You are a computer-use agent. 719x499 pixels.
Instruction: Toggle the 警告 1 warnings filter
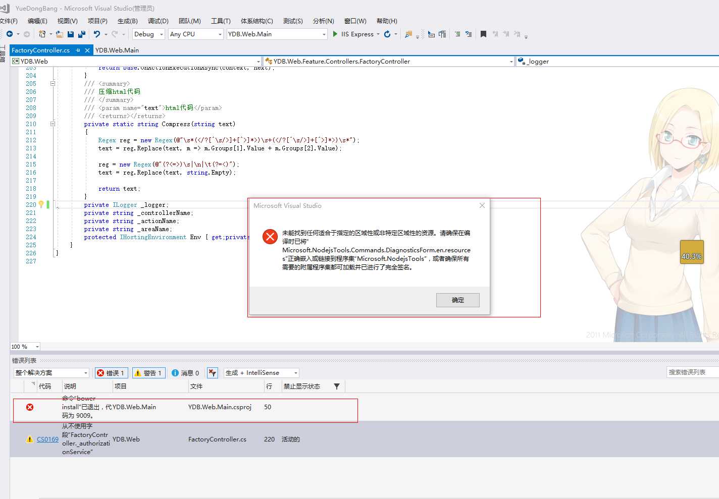(x=148, y=373)
